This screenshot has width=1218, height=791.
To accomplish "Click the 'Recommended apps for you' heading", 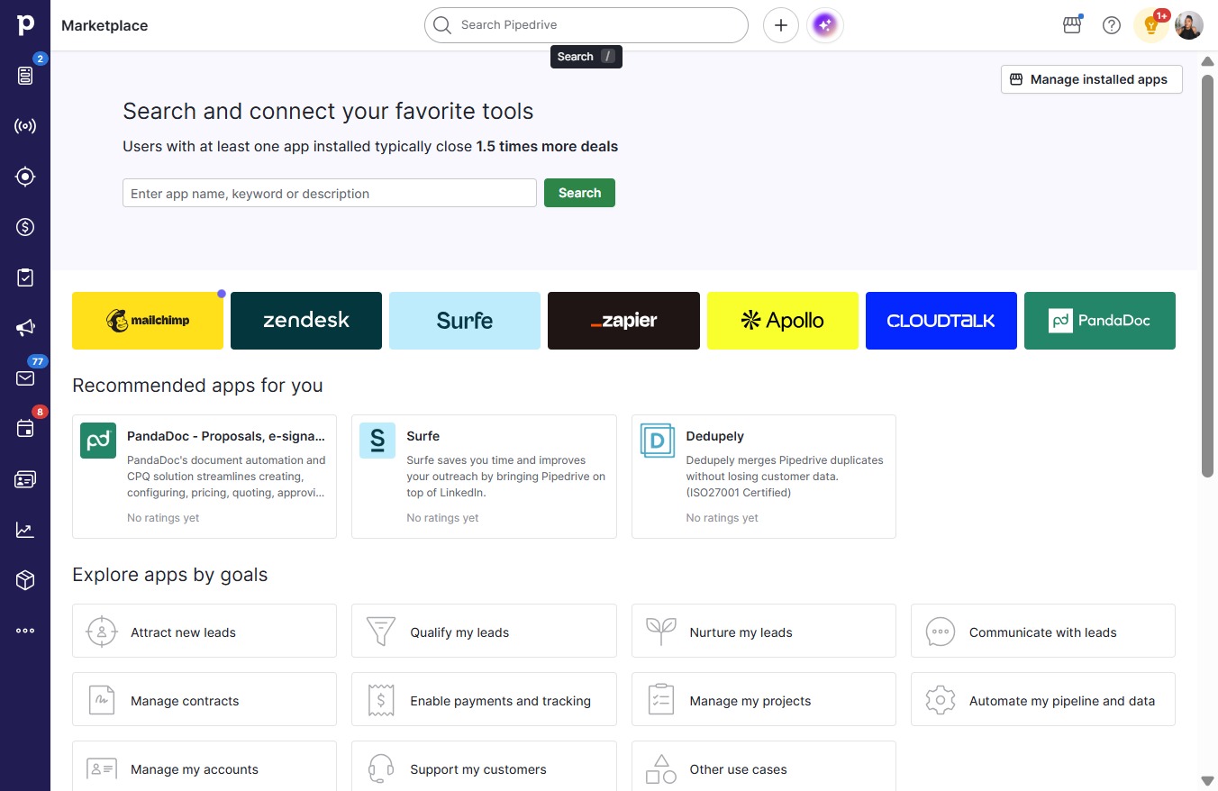I will coord(197,386).
